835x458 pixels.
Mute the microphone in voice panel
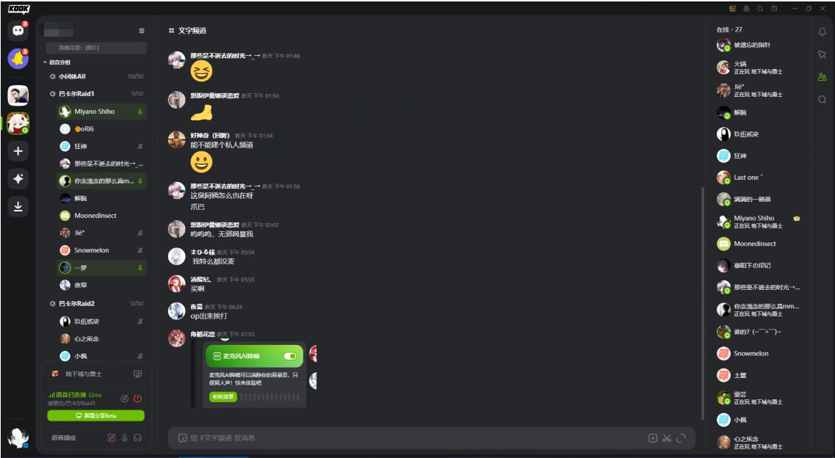[x=125, y=437]
